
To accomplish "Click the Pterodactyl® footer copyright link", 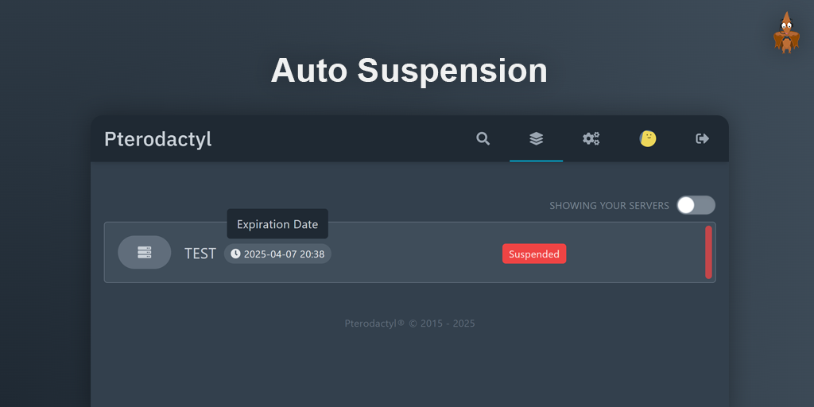I will tap(374, 324).
